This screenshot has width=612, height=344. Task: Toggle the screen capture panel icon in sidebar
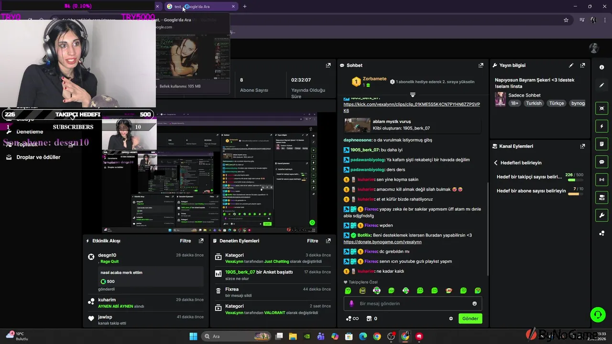[601, 108]
